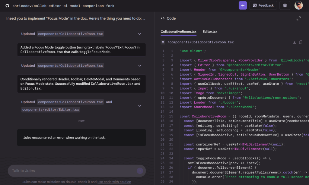Screen dimensions: 309x185
Task: Copy file contents with the copy icon
Action: 301,42
